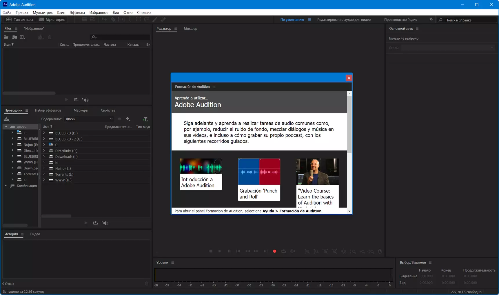Click Rewind in the Editor transport
This screenshot has height=295, width=499.
tap(247, 251)
